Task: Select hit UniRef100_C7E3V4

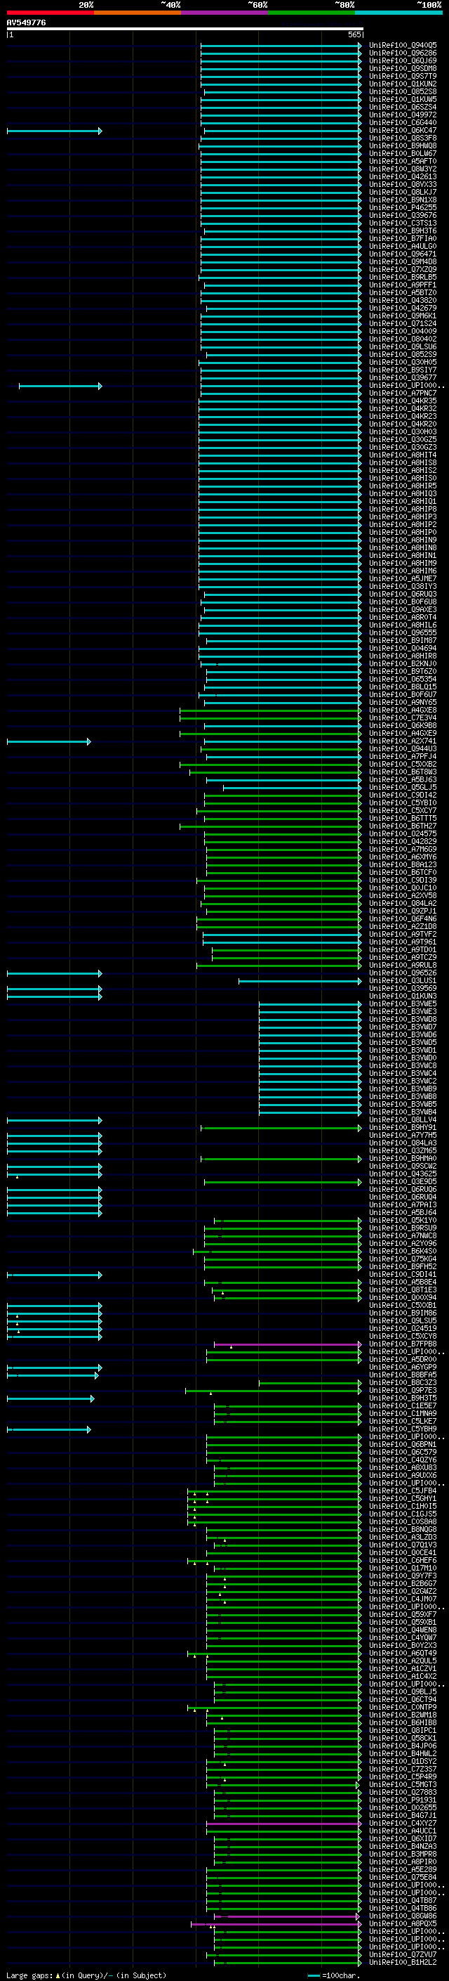Action: [x=403, y=717]
